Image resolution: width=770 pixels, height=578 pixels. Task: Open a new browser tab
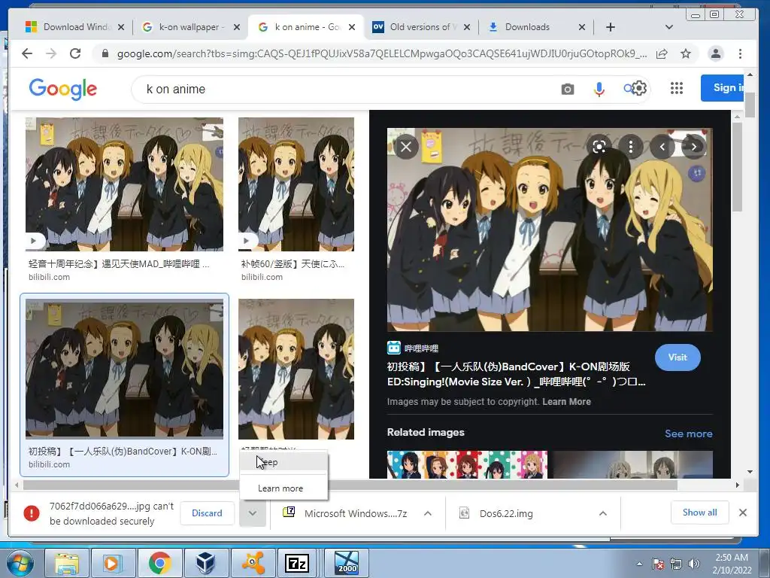point(611,27)
